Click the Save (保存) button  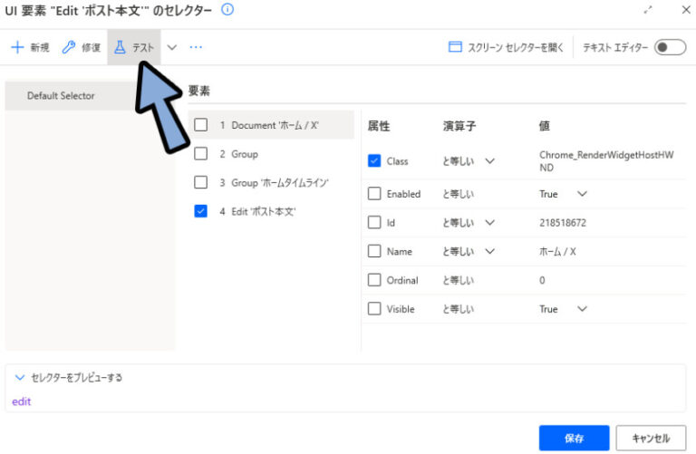point(574,439)
